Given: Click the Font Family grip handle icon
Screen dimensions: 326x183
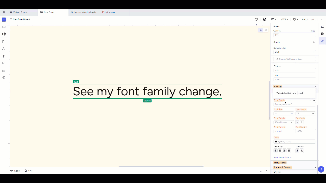Looking at the screenshot, I should click(x=310, y=101).
